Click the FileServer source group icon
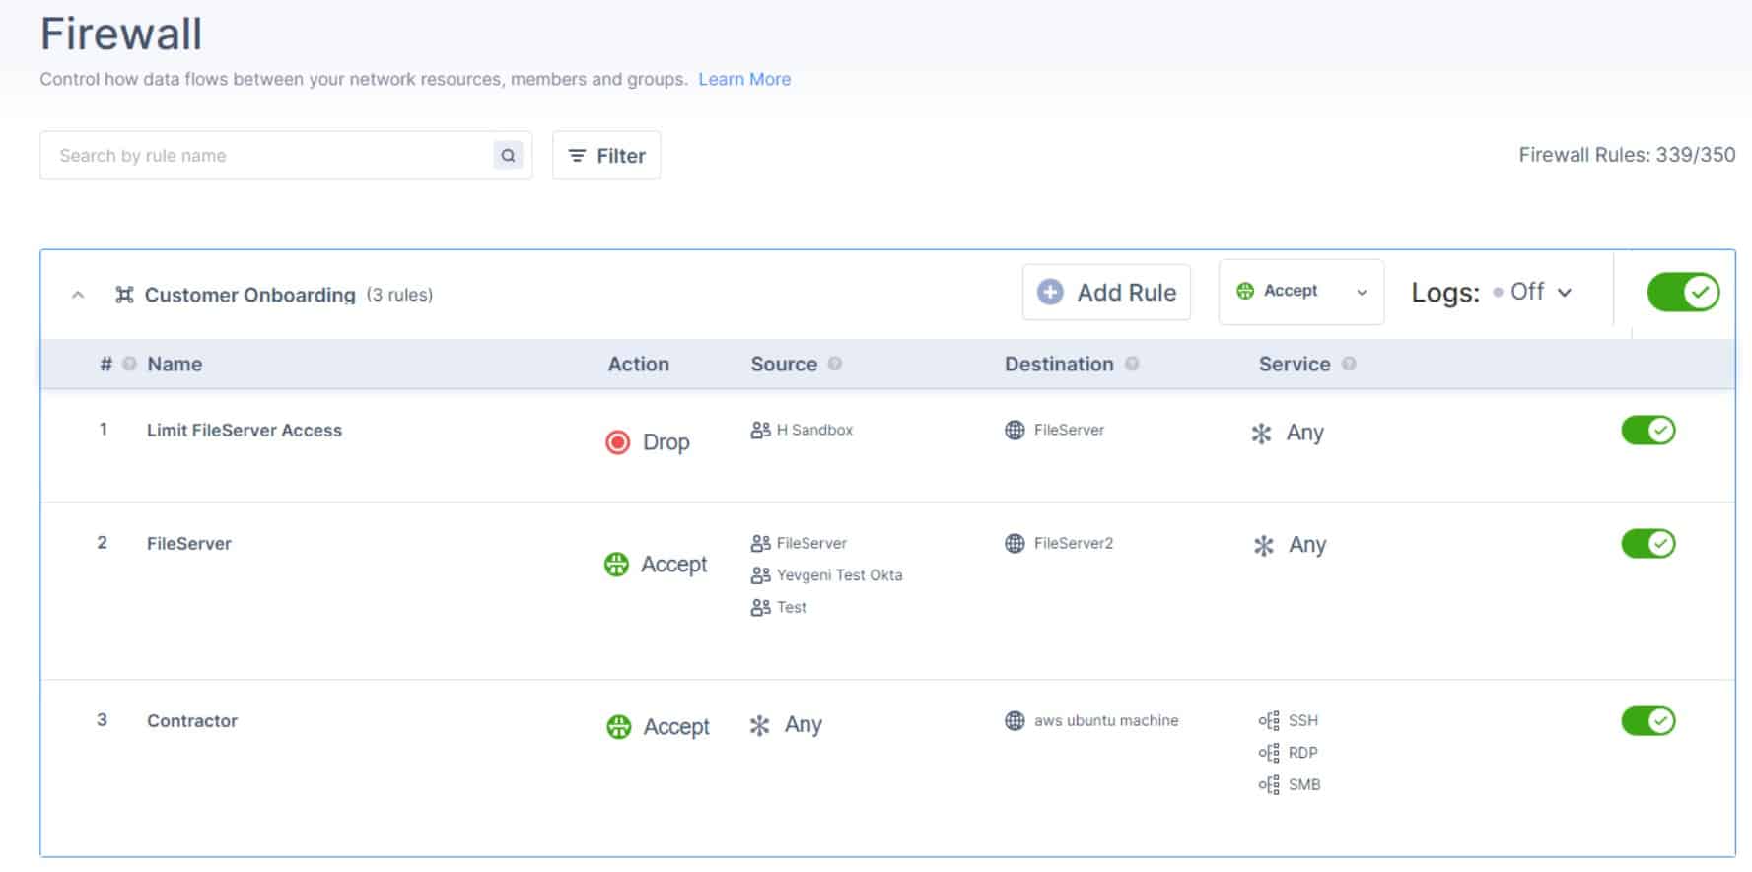This screenshot has width=1752, height=872. pyautogui.click(x=760, y=543)
